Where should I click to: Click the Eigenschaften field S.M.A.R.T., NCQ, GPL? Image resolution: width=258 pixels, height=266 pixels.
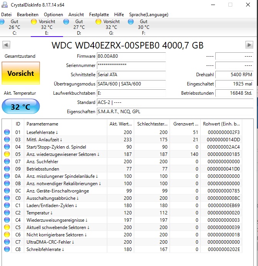coord(175,112)
